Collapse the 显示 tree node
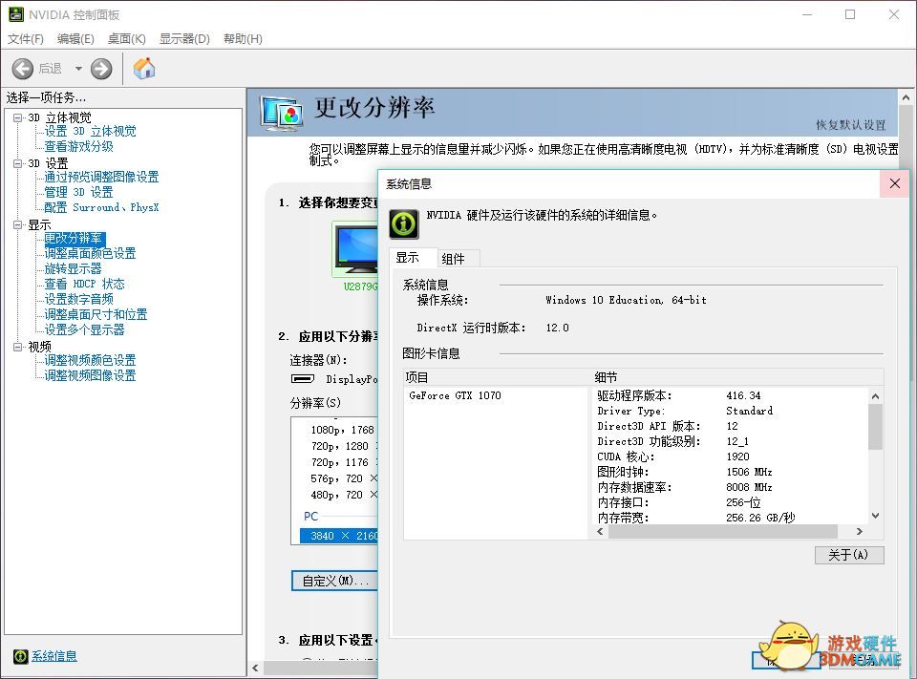 click(17, 224)
